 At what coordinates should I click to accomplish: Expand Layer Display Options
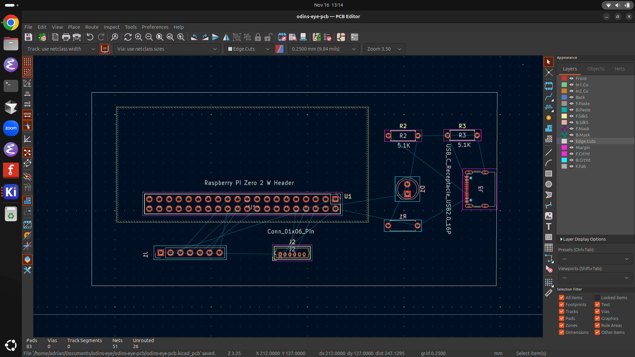(584, 239)
